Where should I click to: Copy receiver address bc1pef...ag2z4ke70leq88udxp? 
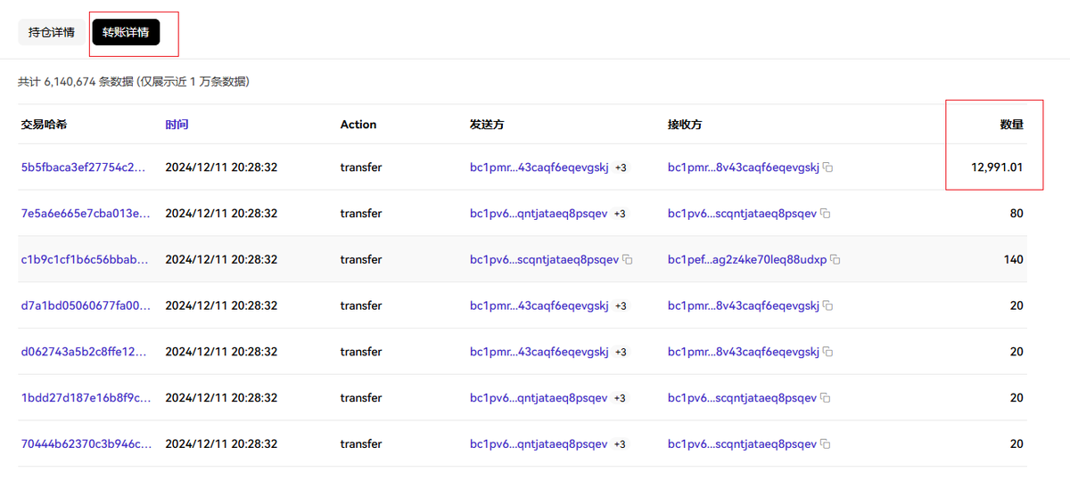tap(835, 260)
